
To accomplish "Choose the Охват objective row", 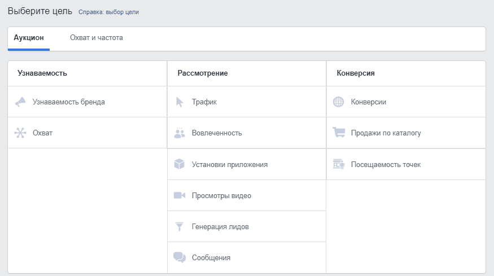I will tap(88, 133).
